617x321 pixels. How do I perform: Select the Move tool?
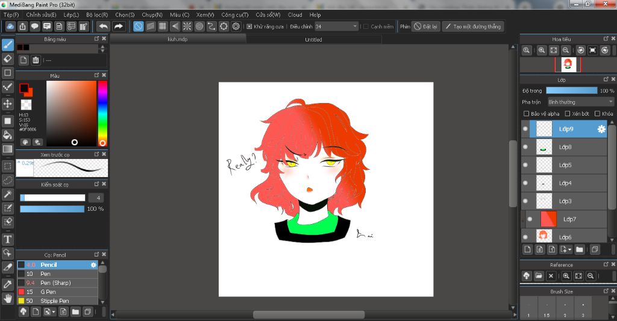[7, 104]
